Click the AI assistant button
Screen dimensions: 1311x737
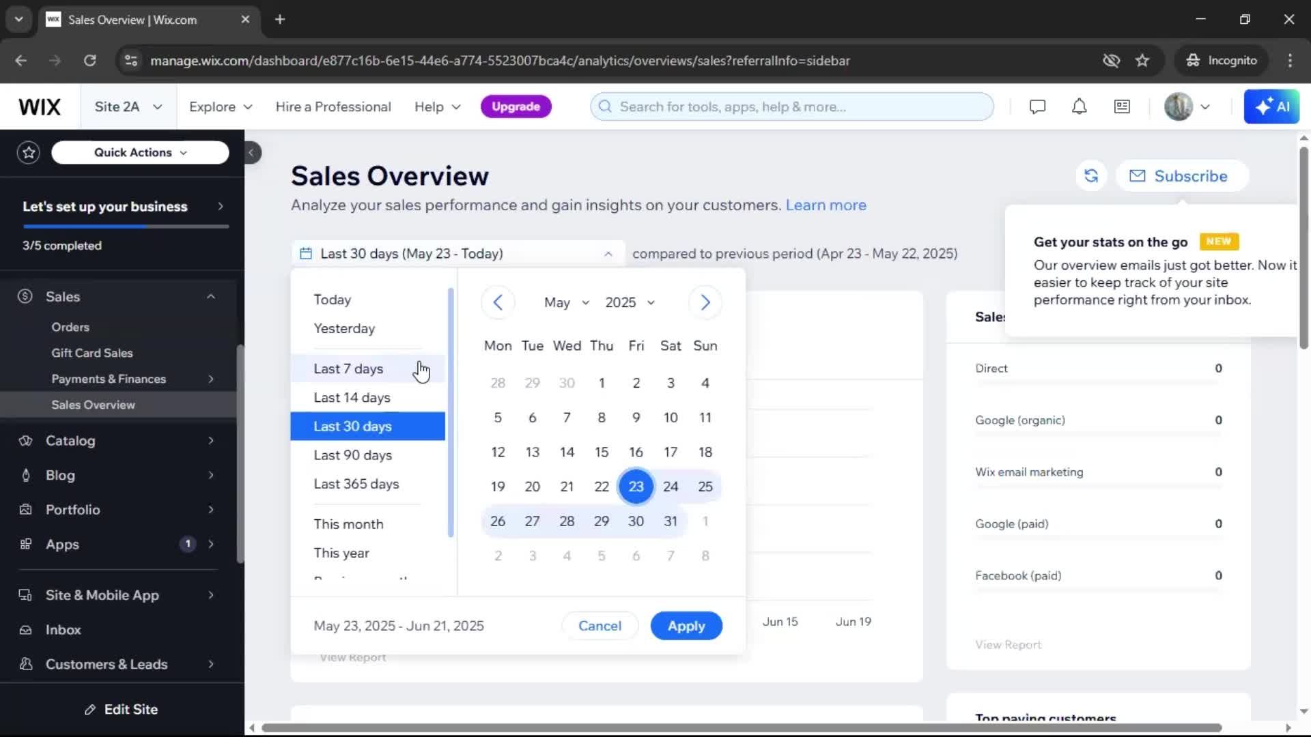click(1271, 106)
